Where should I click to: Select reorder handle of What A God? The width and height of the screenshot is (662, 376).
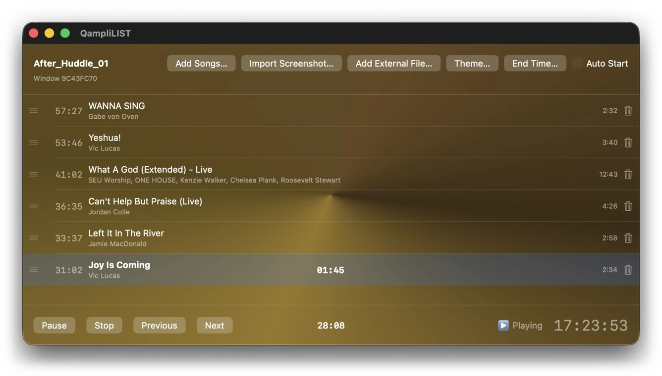coord(33,174)
